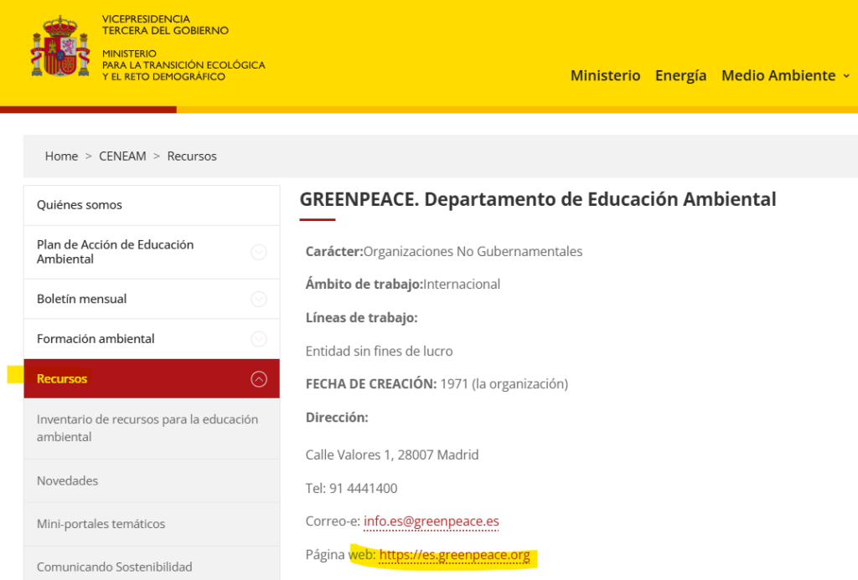Image resolution: width=858 pixels, height=580 pixels.
Task: Click the CENEAM breadcrumb link
Action: pyautogui.click(x=122, y=156)
